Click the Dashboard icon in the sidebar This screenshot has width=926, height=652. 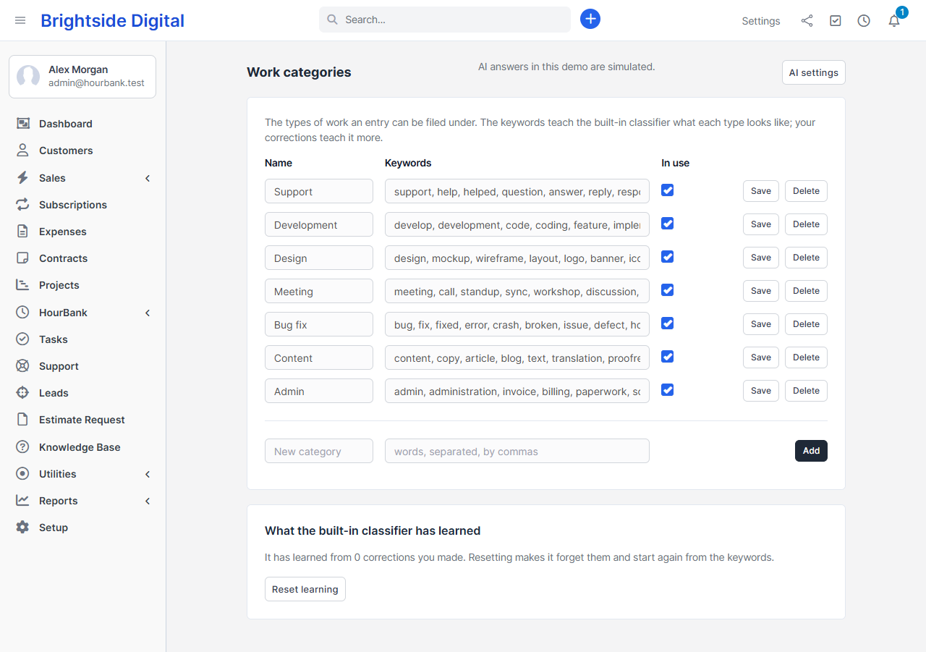pyautogui.click(x=22, y=124)
